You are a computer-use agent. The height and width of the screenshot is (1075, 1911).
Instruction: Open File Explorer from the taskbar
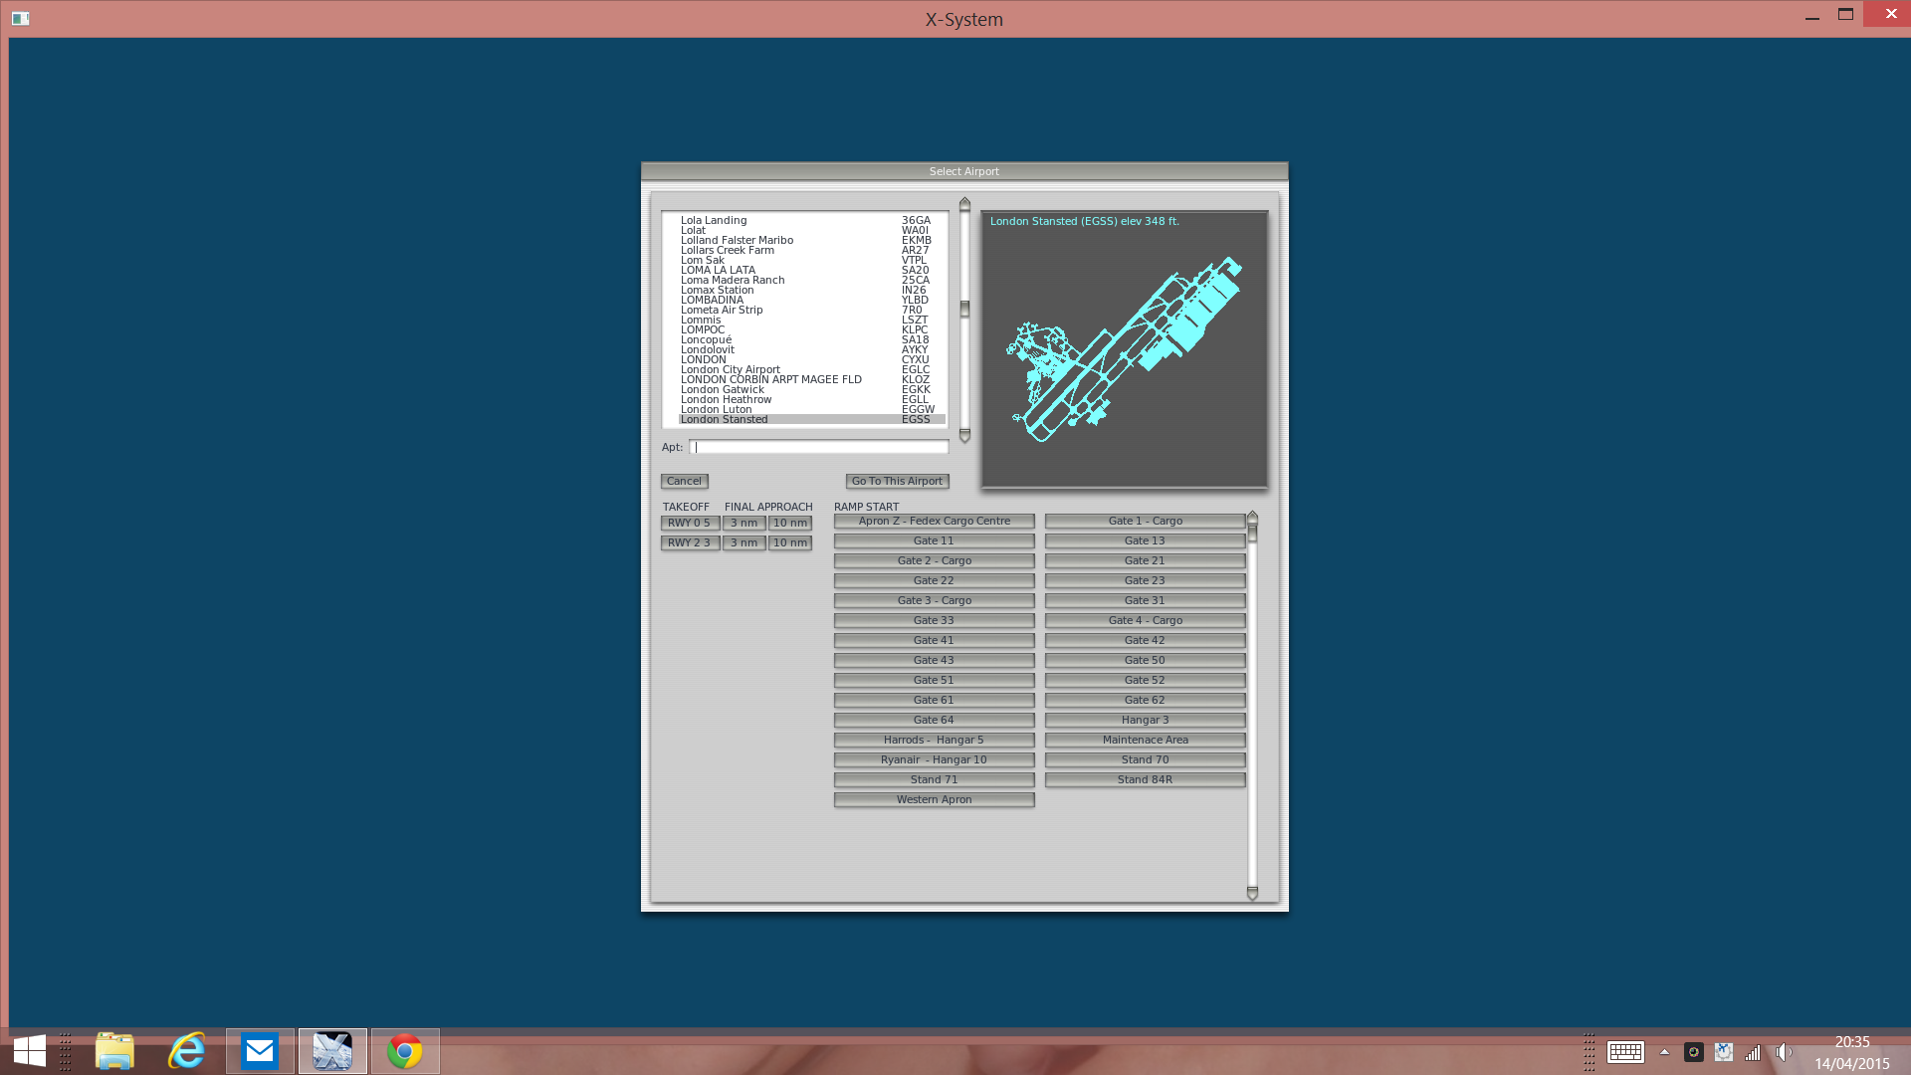[114, 1051]
